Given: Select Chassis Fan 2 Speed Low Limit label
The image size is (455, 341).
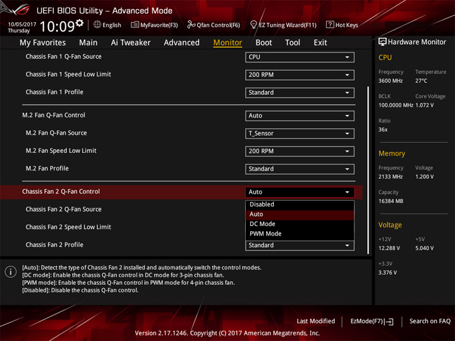Looking at the screenshot, I should click(68, 227).
